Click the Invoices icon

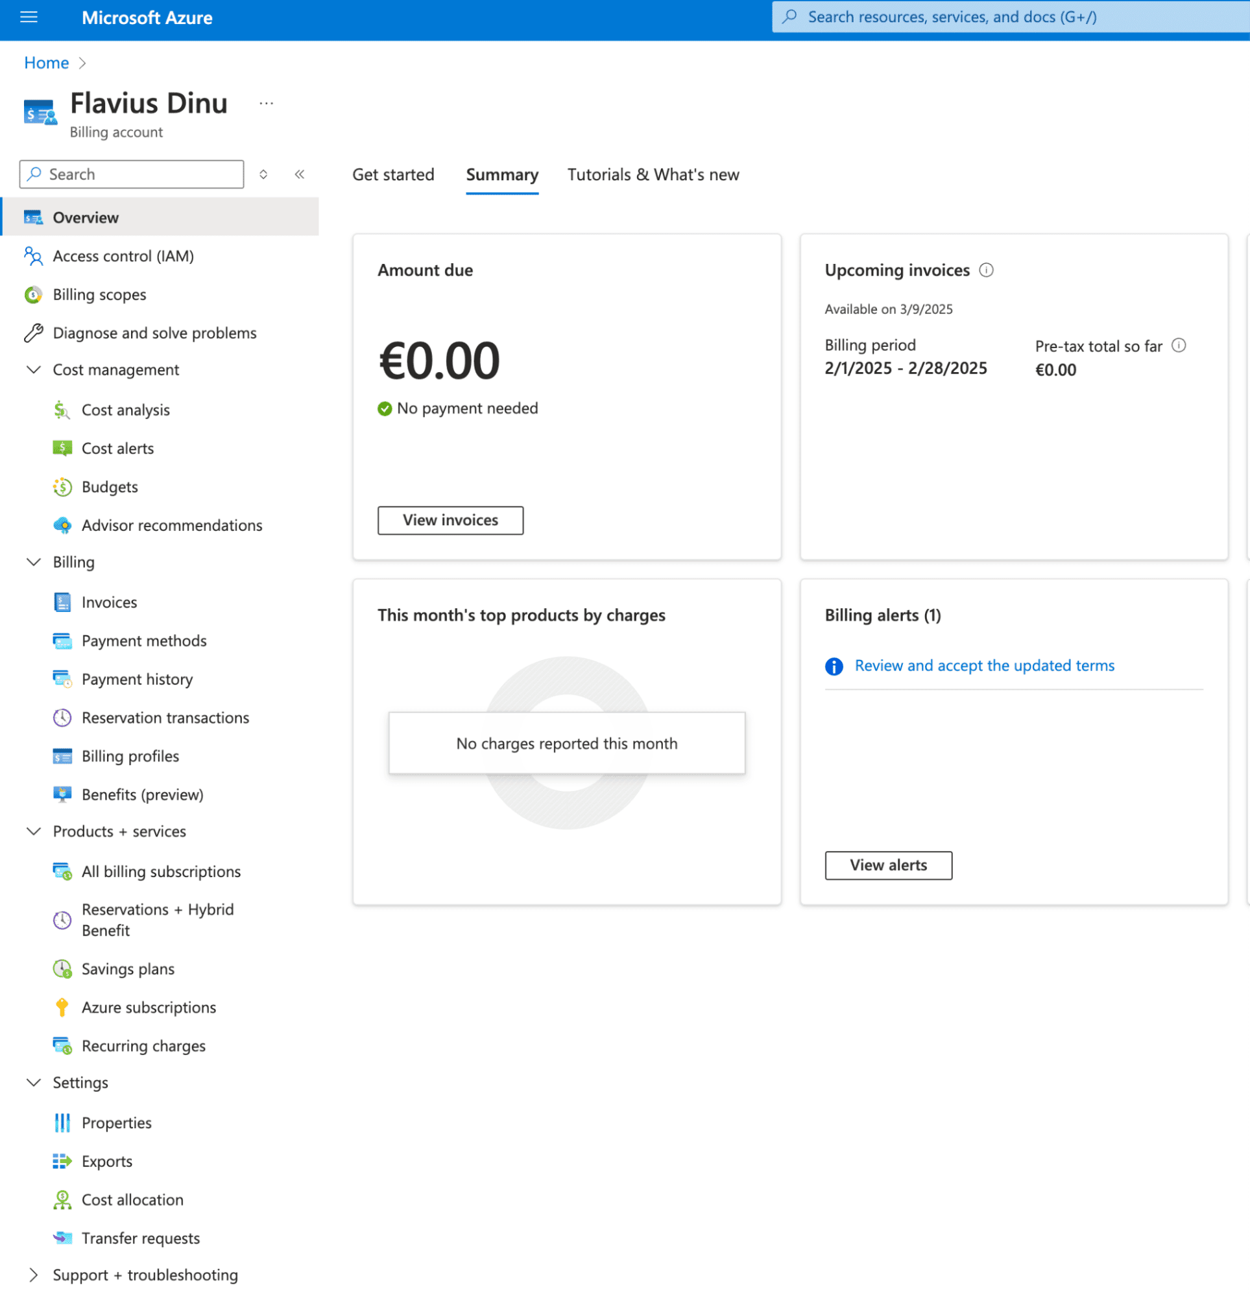[62, 602]
